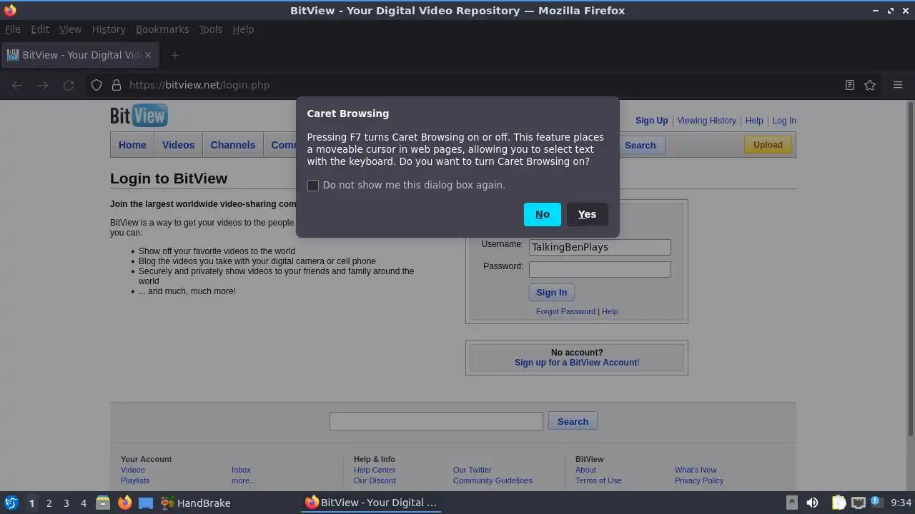The width and height of the screenshot is (915, 514).
Task: Click the yellow Upload button
Action: point(768,145)
